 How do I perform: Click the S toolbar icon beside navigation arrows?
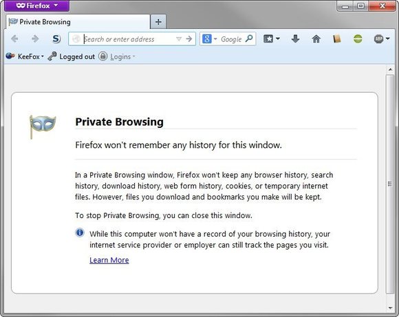point(56,39)
